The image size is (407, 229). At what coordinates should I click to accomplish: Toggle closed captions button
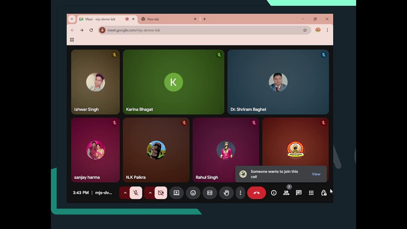[x=210, y=193]
